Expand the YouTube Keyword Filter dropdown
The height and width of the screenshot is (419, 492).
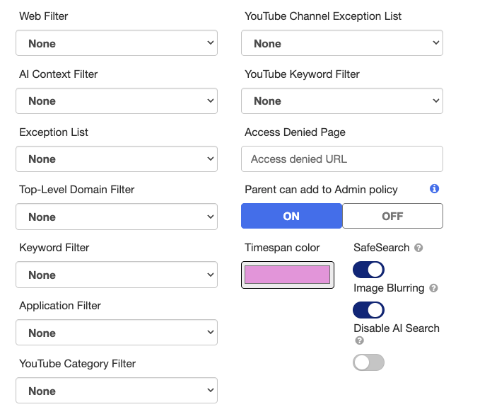(x=342, y=101)
